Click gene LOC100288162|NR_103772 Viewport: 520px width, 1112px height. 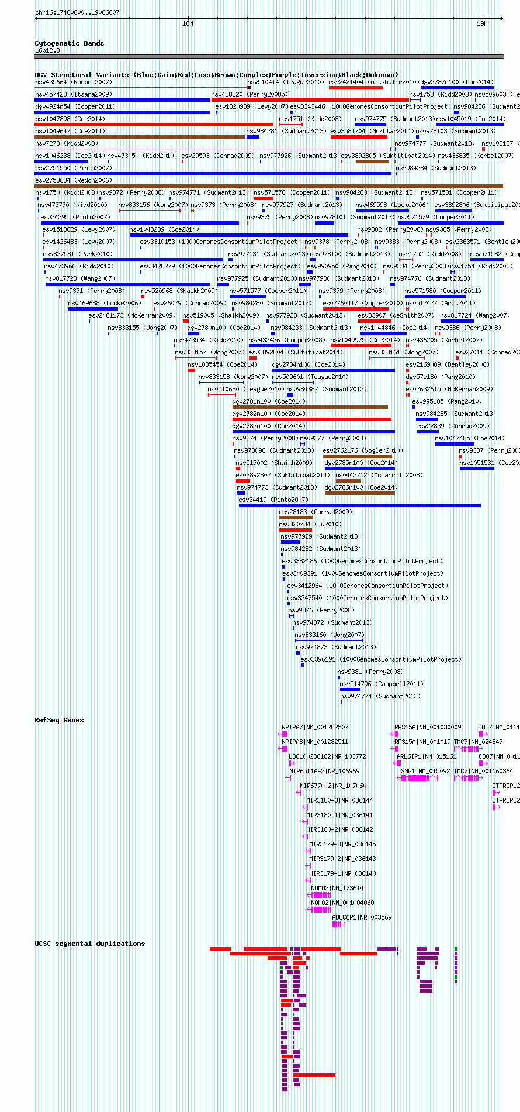click(292, 763)
